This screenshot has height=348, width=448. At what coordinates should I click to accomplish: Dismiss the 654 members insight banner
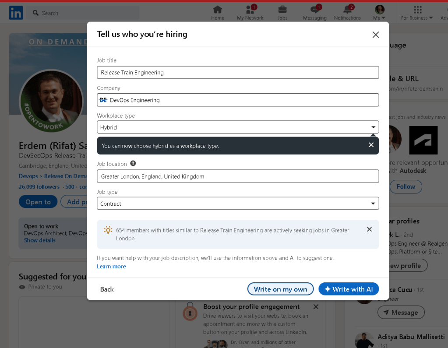pyautogui.click(x=369, y=229)
